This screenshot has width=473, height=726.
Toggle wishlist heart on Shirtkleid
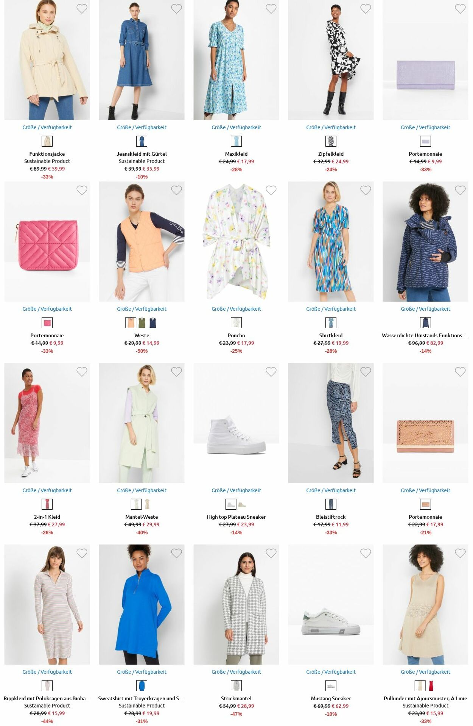(366, 190)
